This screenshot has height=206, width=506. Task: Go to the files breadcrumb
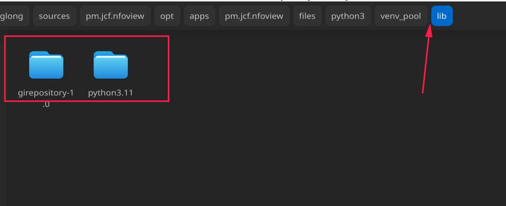point(308,16)
